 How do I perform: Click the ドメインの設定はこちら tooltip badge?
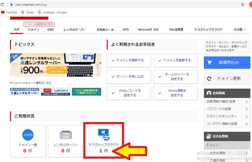pos(39,24)
